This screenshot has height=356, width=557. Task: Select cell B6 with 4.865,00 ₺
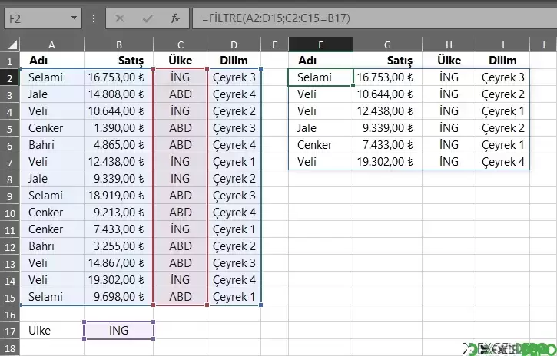point(118,145)
